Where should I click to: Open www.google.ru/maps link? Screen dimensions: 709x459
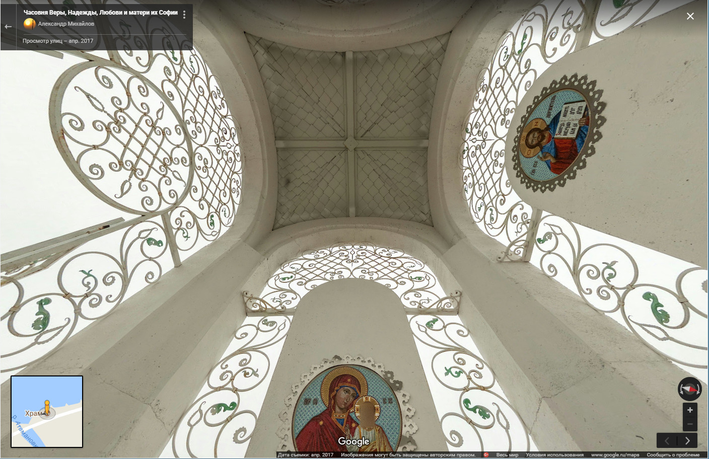[x=615, y=454]
